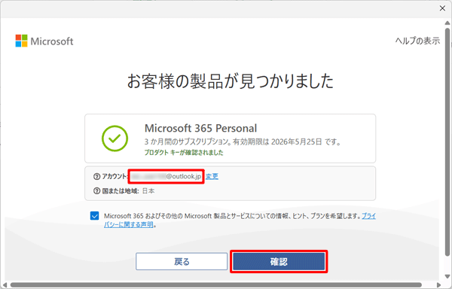452x289 pixels.
Task: Click the 確認 confirm button
Action: (279, 261)
